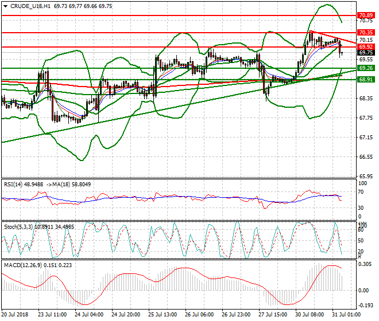Select the 68.91 green support label
This screenshot has height=321, width=379.
click(366, 80)
